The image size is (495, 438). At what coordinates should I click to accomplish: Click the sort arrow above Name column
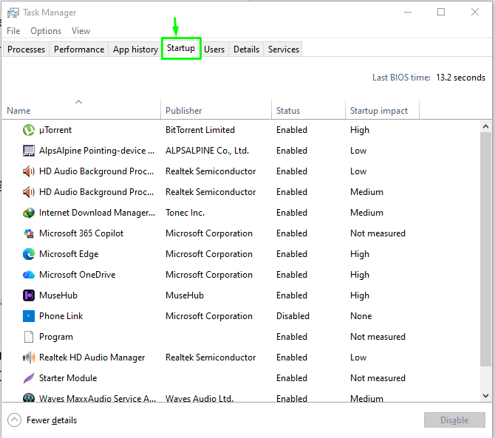pyautogui.click(x=78, y=102)
